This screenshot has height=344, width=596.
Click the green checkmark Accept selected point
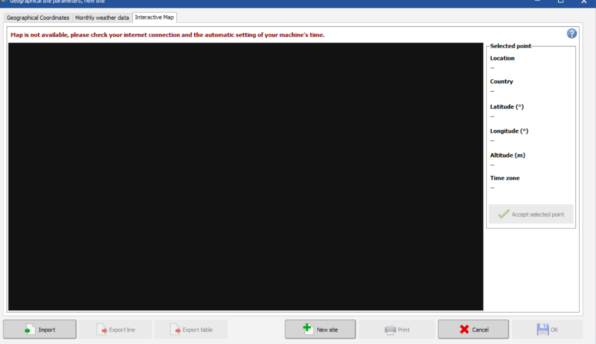[x=504, y=214]
